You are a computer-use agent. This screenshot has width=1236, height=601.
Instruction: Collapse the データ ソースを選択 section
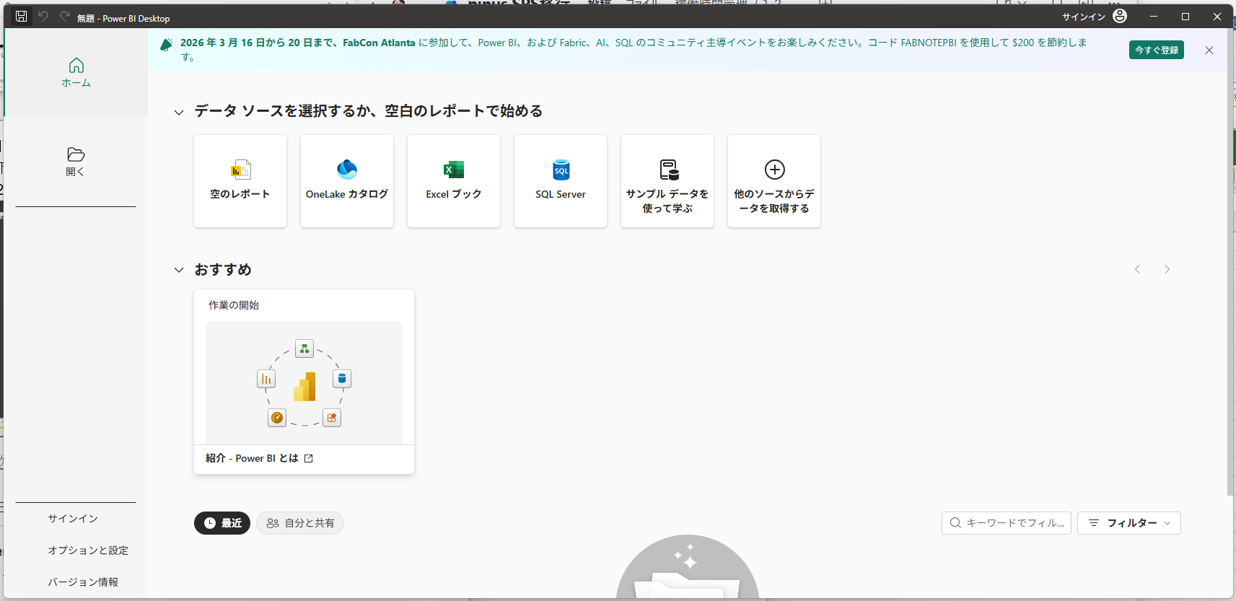coord(179,112)
